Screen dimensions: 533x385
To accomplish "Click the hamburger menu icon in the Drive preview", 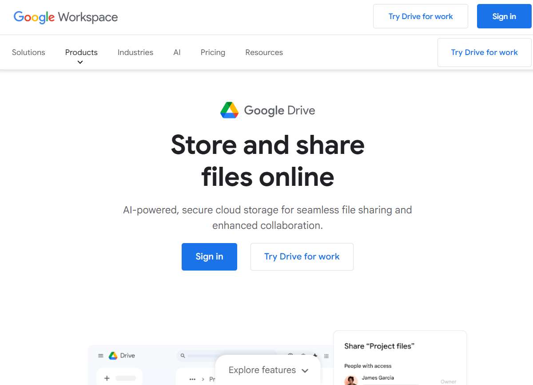I will click(x=101, y=356).
